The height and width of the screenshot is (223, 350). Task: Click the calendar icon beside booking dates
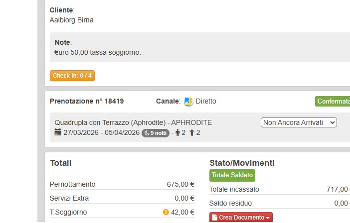[x=58, y=132]
